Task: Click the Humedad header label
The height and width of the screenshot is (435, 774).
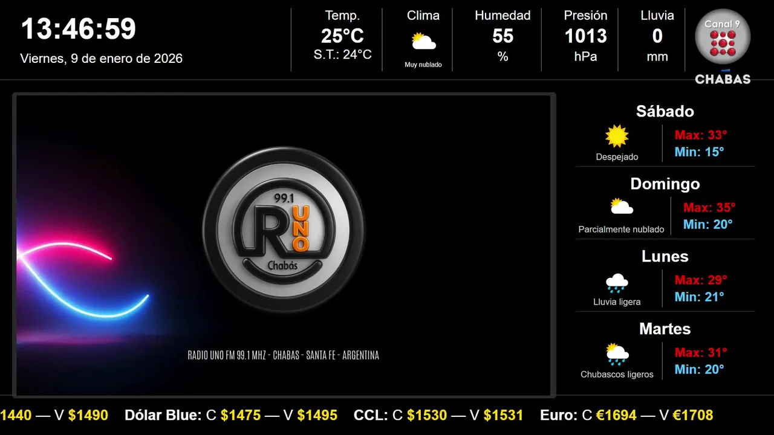Action: coord(502,16)
